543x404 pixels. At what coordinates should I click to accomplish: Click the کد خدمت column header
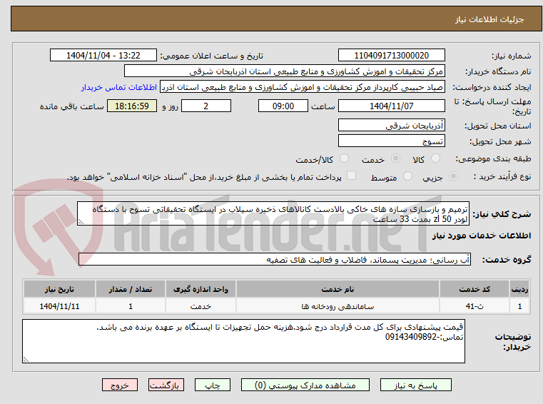475,289
